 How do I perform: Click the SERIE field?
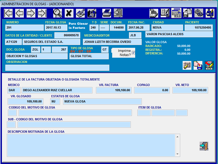104,27
